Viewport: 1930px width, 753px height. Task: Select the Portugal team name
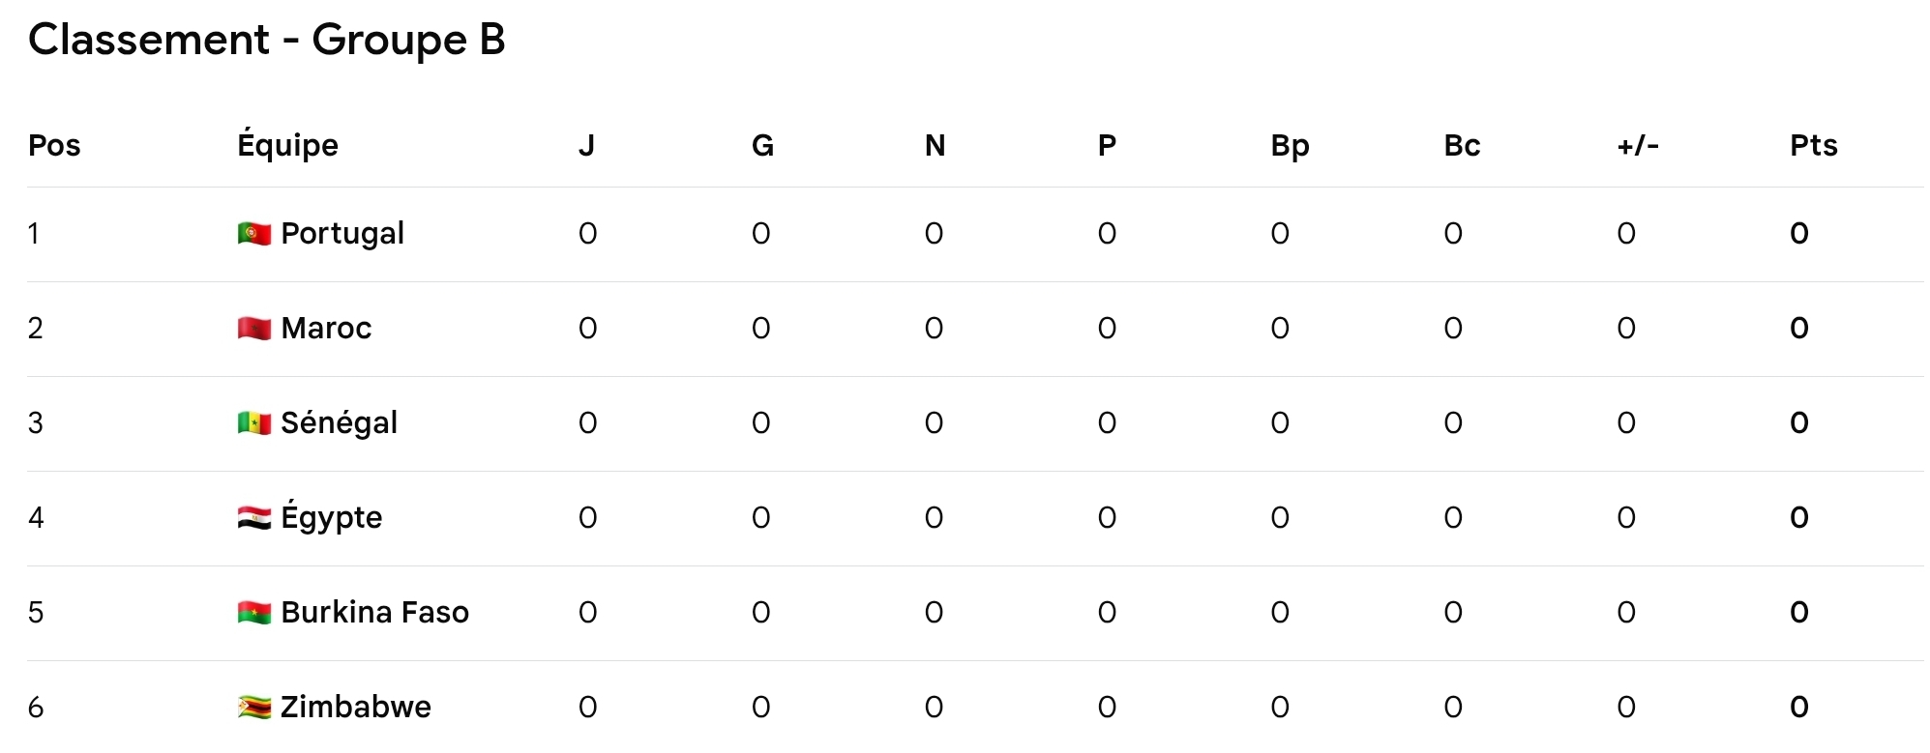pos(342,233)
